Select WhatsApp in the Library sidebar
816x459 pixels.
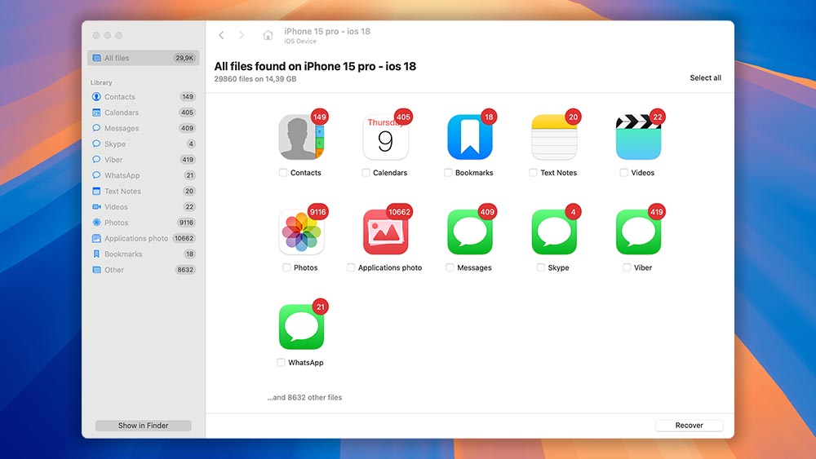click(143, 175)
